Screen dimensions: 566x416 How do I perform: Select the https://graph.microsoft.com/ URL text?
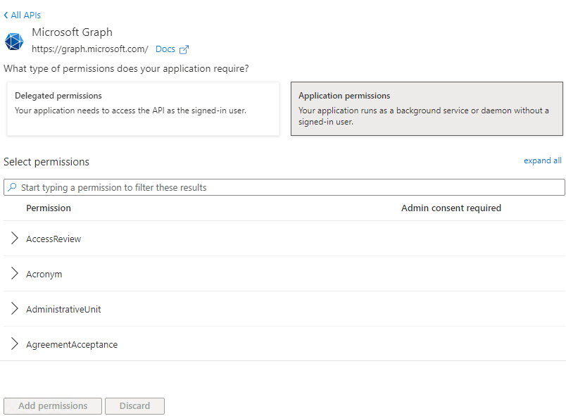pyautogui.click(x=89, y=49)
